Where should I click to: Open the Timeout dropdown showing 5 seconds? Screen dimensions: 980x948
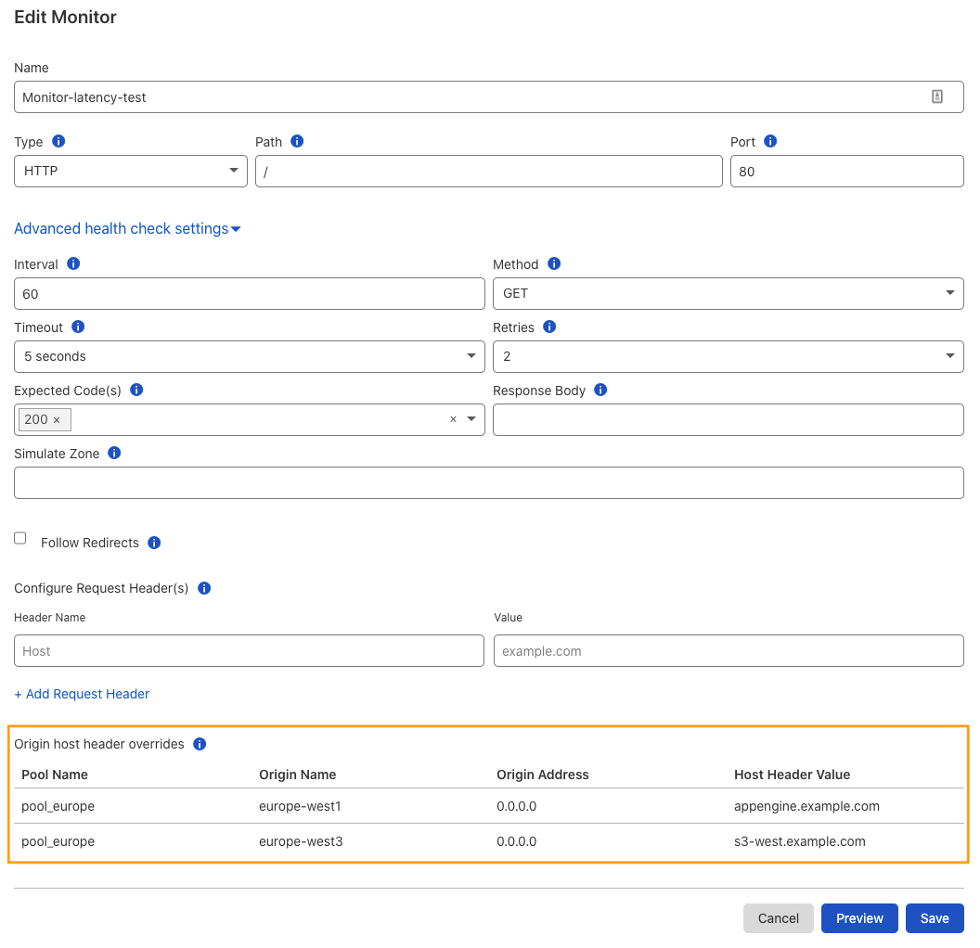[250, 356]
